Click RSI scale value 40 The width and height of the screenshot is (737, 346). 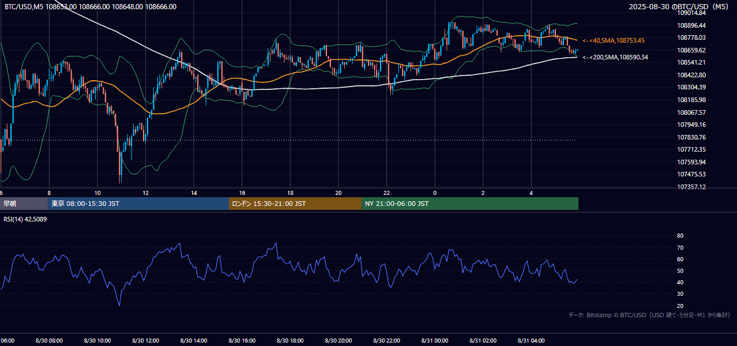point(680,282)
